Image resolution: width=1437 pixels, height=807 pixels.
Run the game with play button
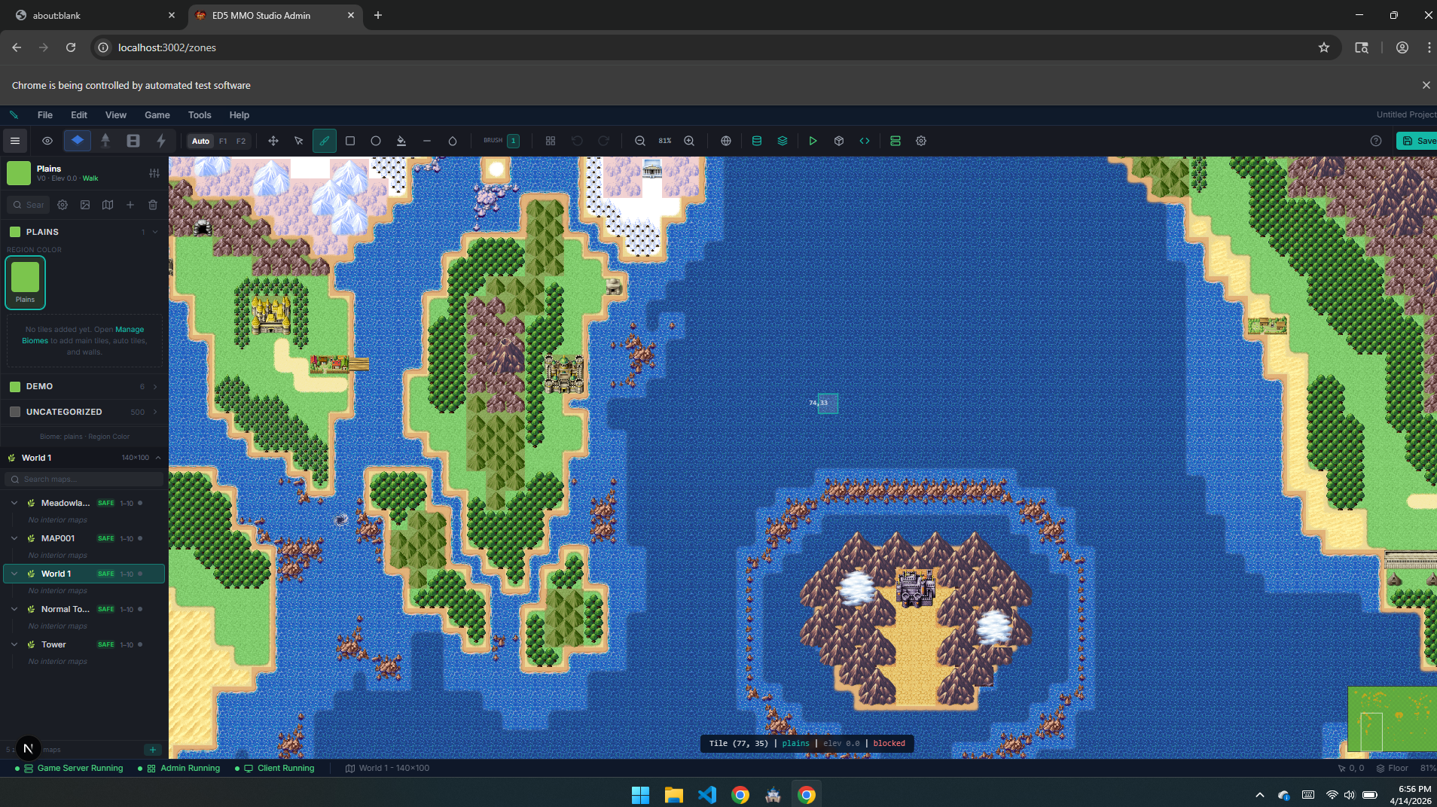click(813, 141)
